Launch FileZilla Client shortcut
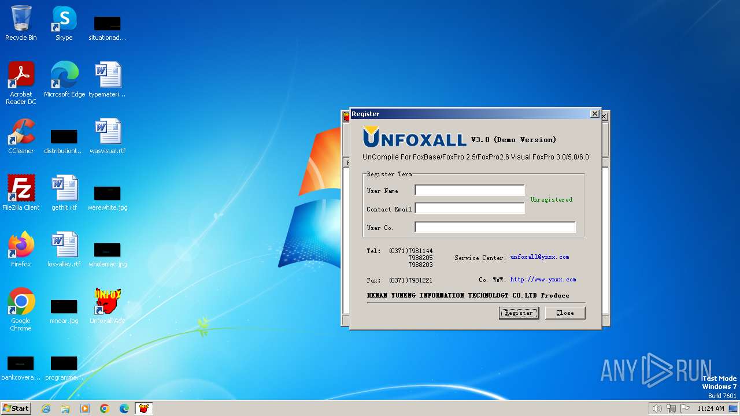 [21, 193]
